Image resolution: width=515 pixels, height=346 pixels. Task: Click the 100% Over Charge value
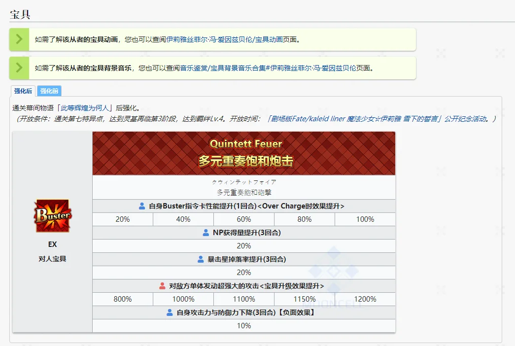click(365, 219)
